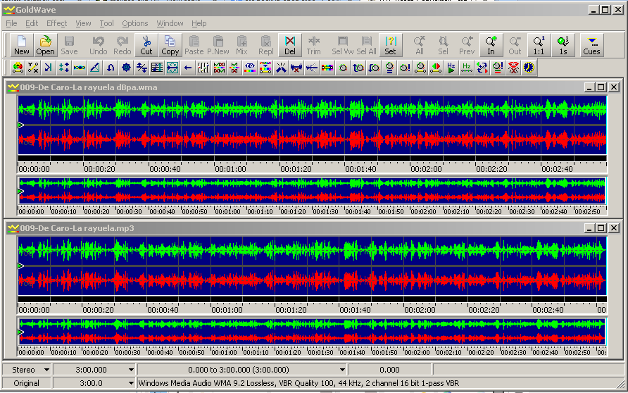Click the Set selection icon
The width and height of the screenshot is (628, 393).
coord(390,45)
